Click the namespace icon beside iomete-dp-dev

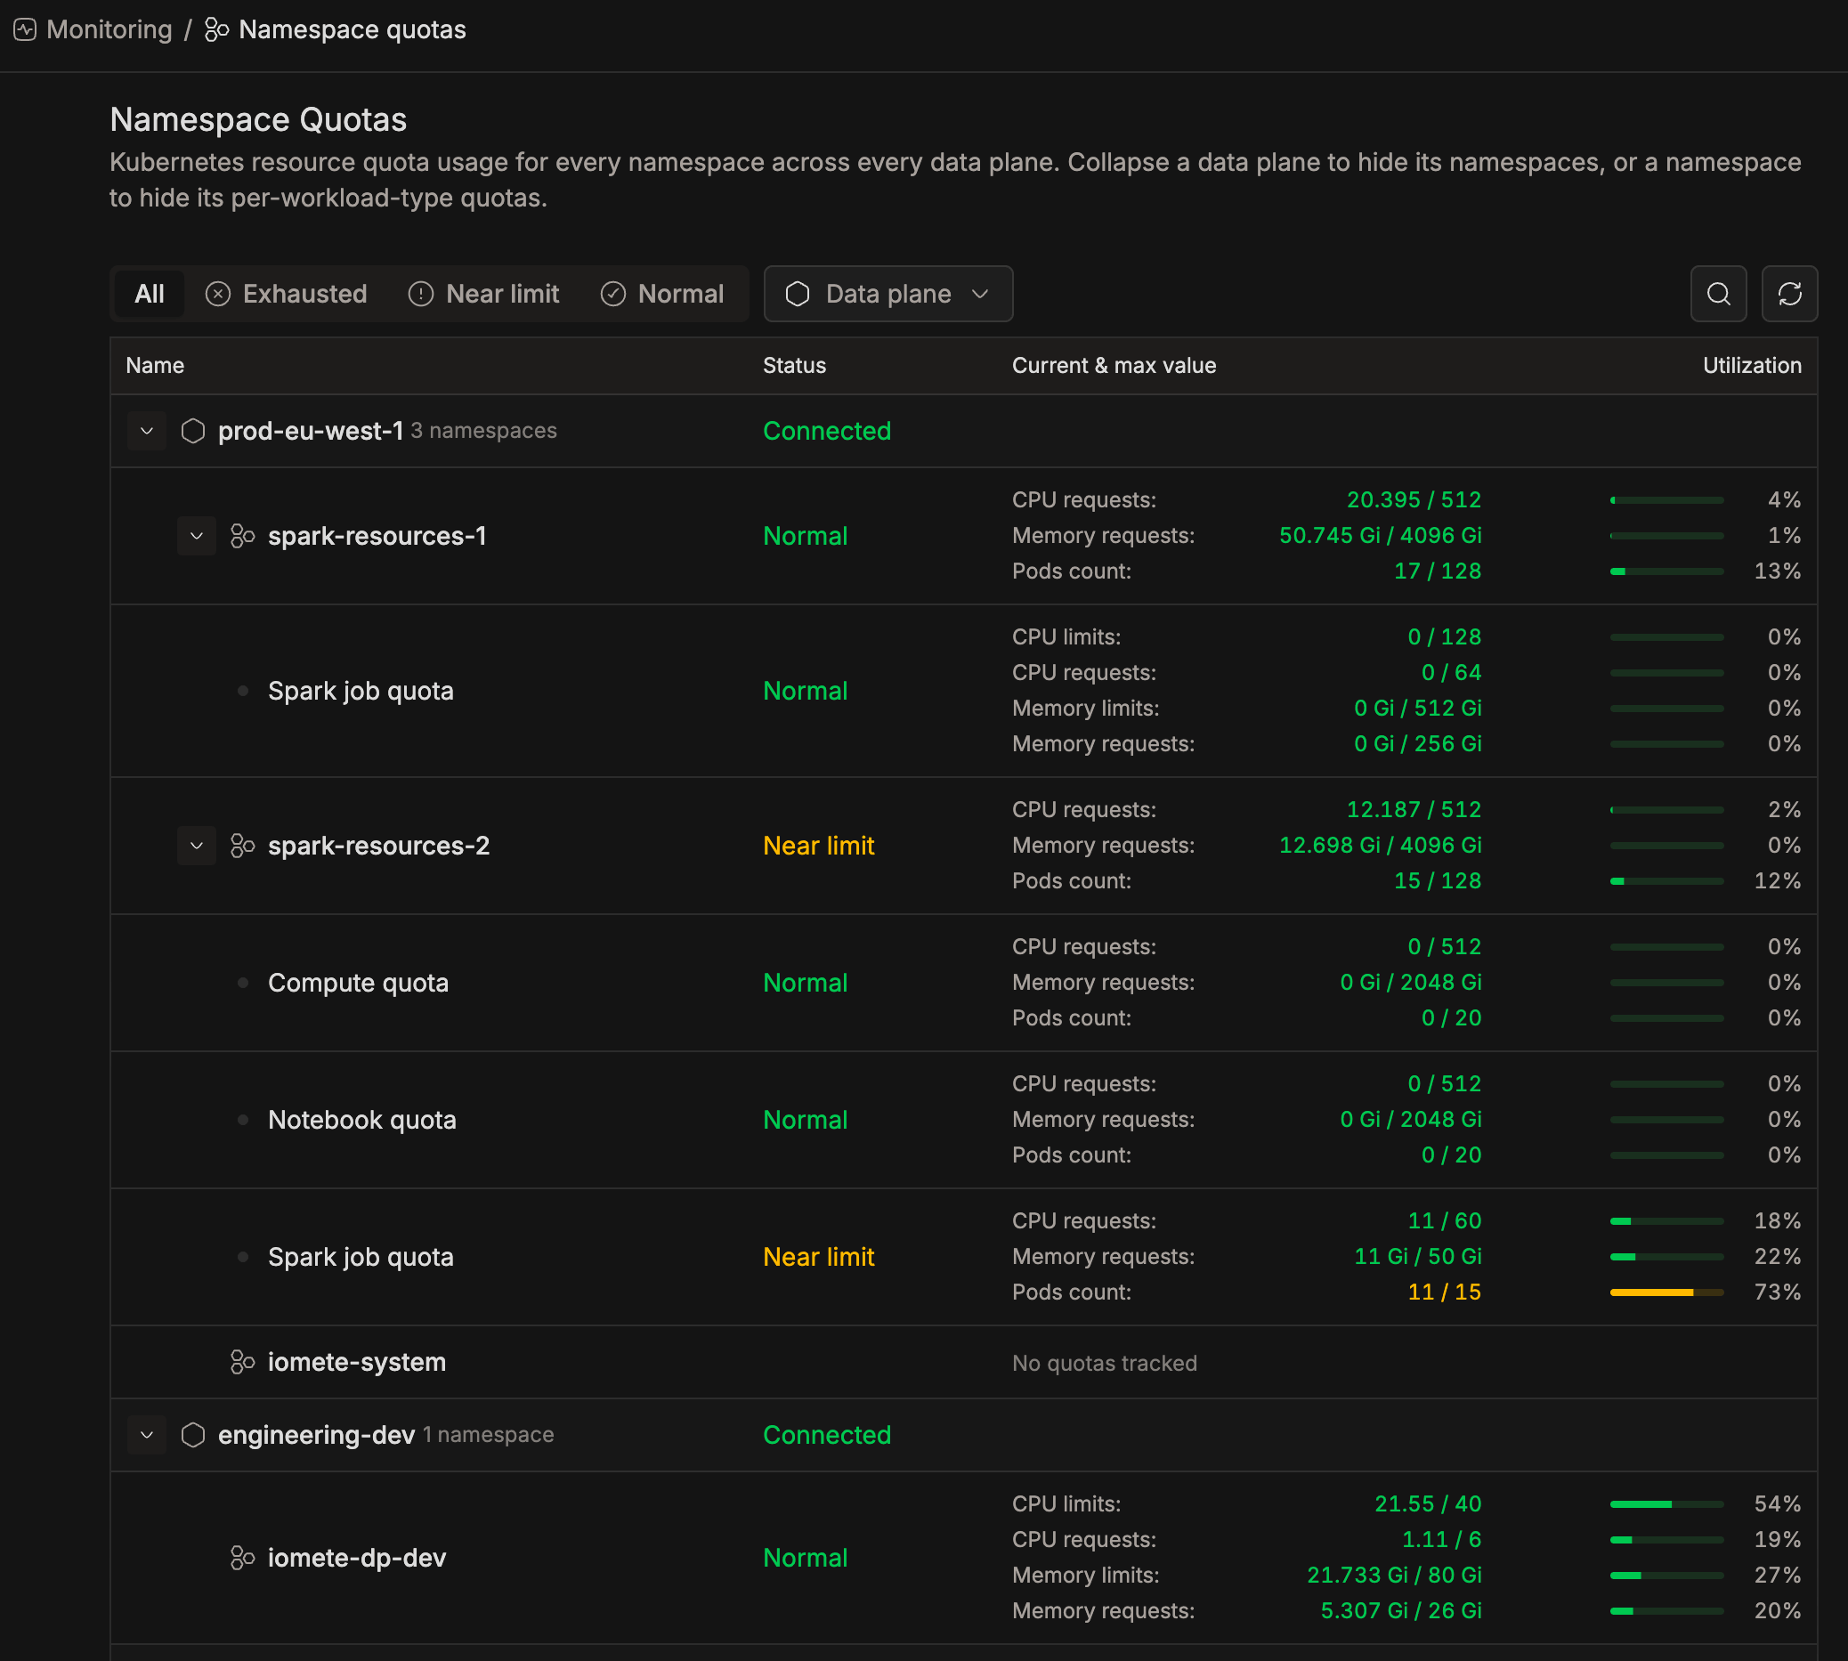(x=243, y=1558)
